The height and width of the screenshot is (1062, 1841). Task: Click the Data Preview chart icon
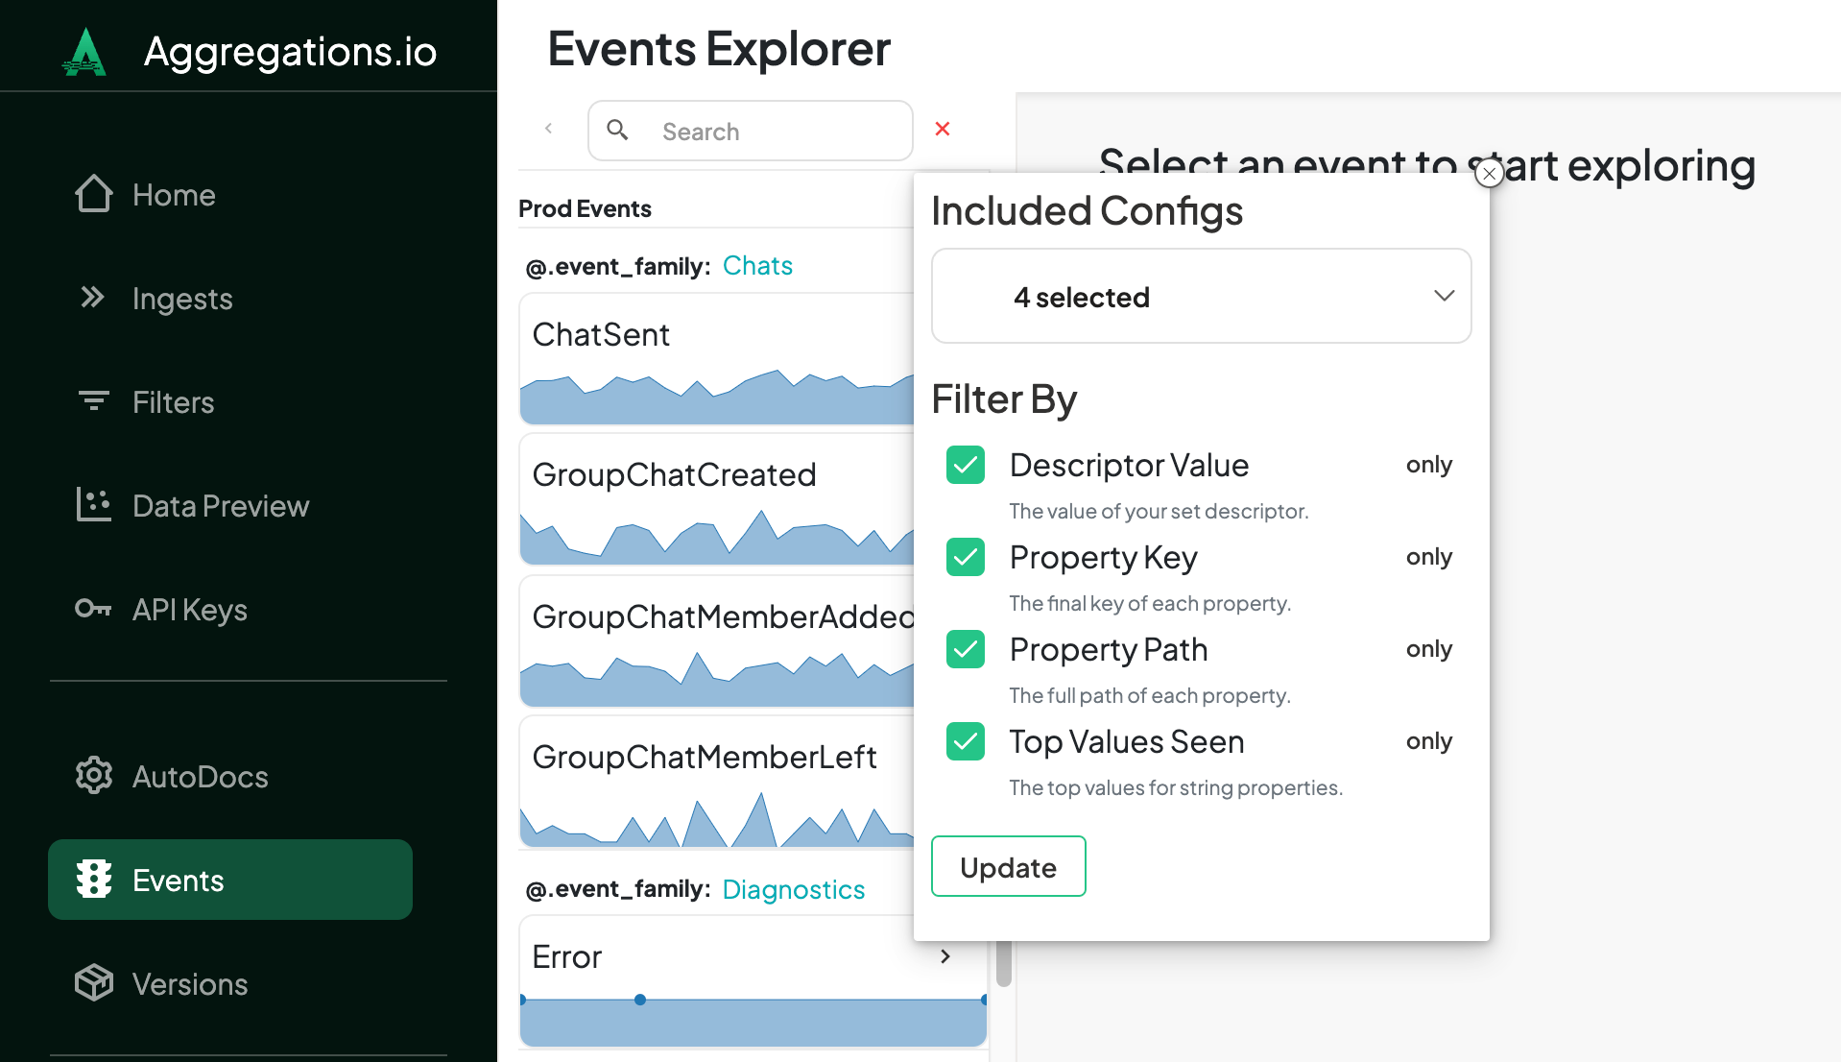(94, 505)
